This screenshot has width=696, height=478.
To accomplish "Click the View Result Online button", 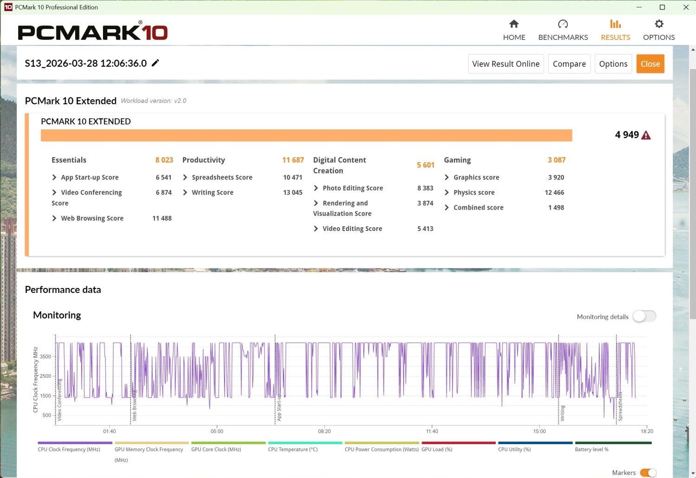I will 506,64.
